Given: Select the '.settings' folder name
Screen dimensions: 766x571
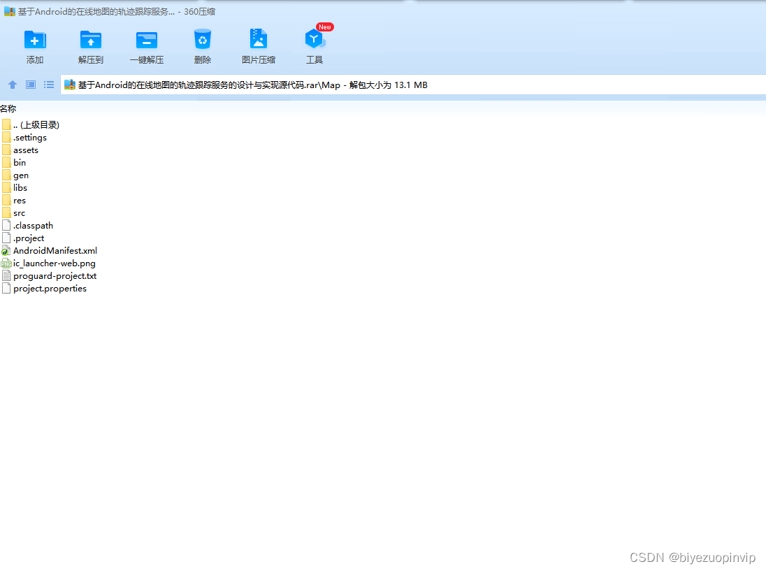Looking at the screenshot, I should click(30, 137).
